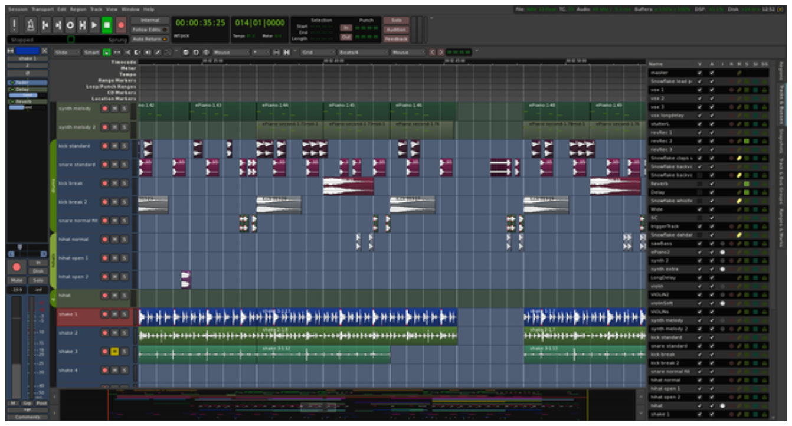Viewport: 792px width, 426px height.
Task: Click the 014|01|0000 bars-beats clock
Action: 259,23
